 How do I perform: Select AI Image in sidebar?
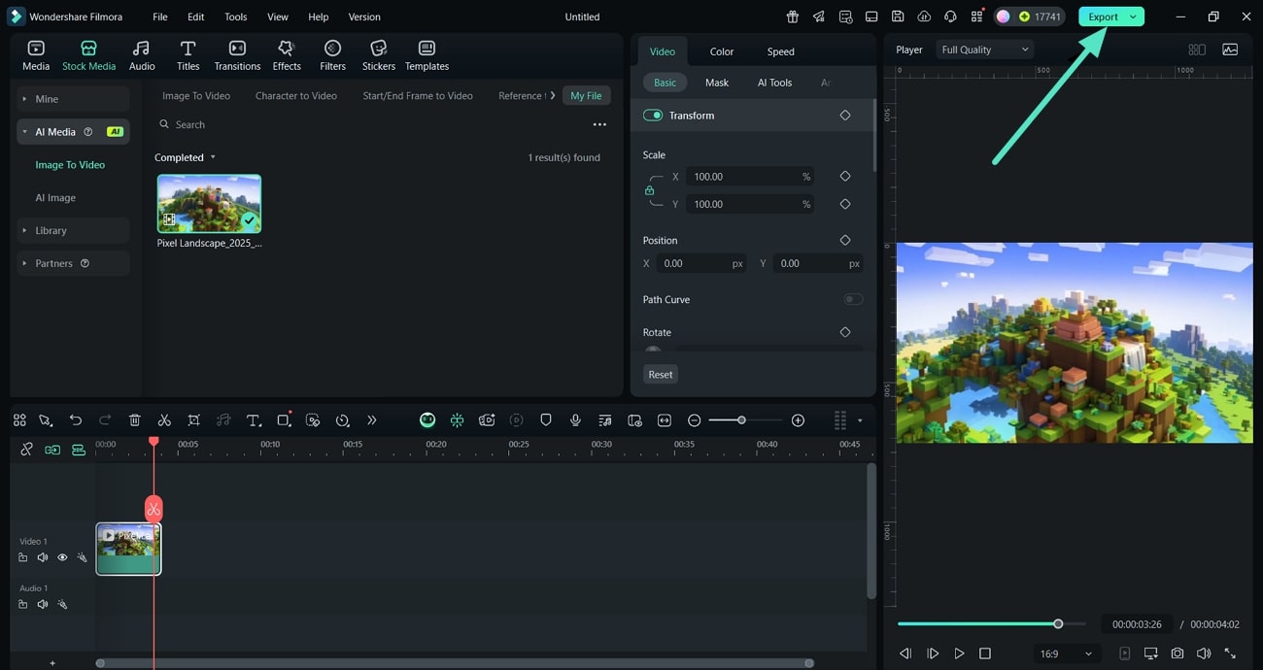point(55,197)
